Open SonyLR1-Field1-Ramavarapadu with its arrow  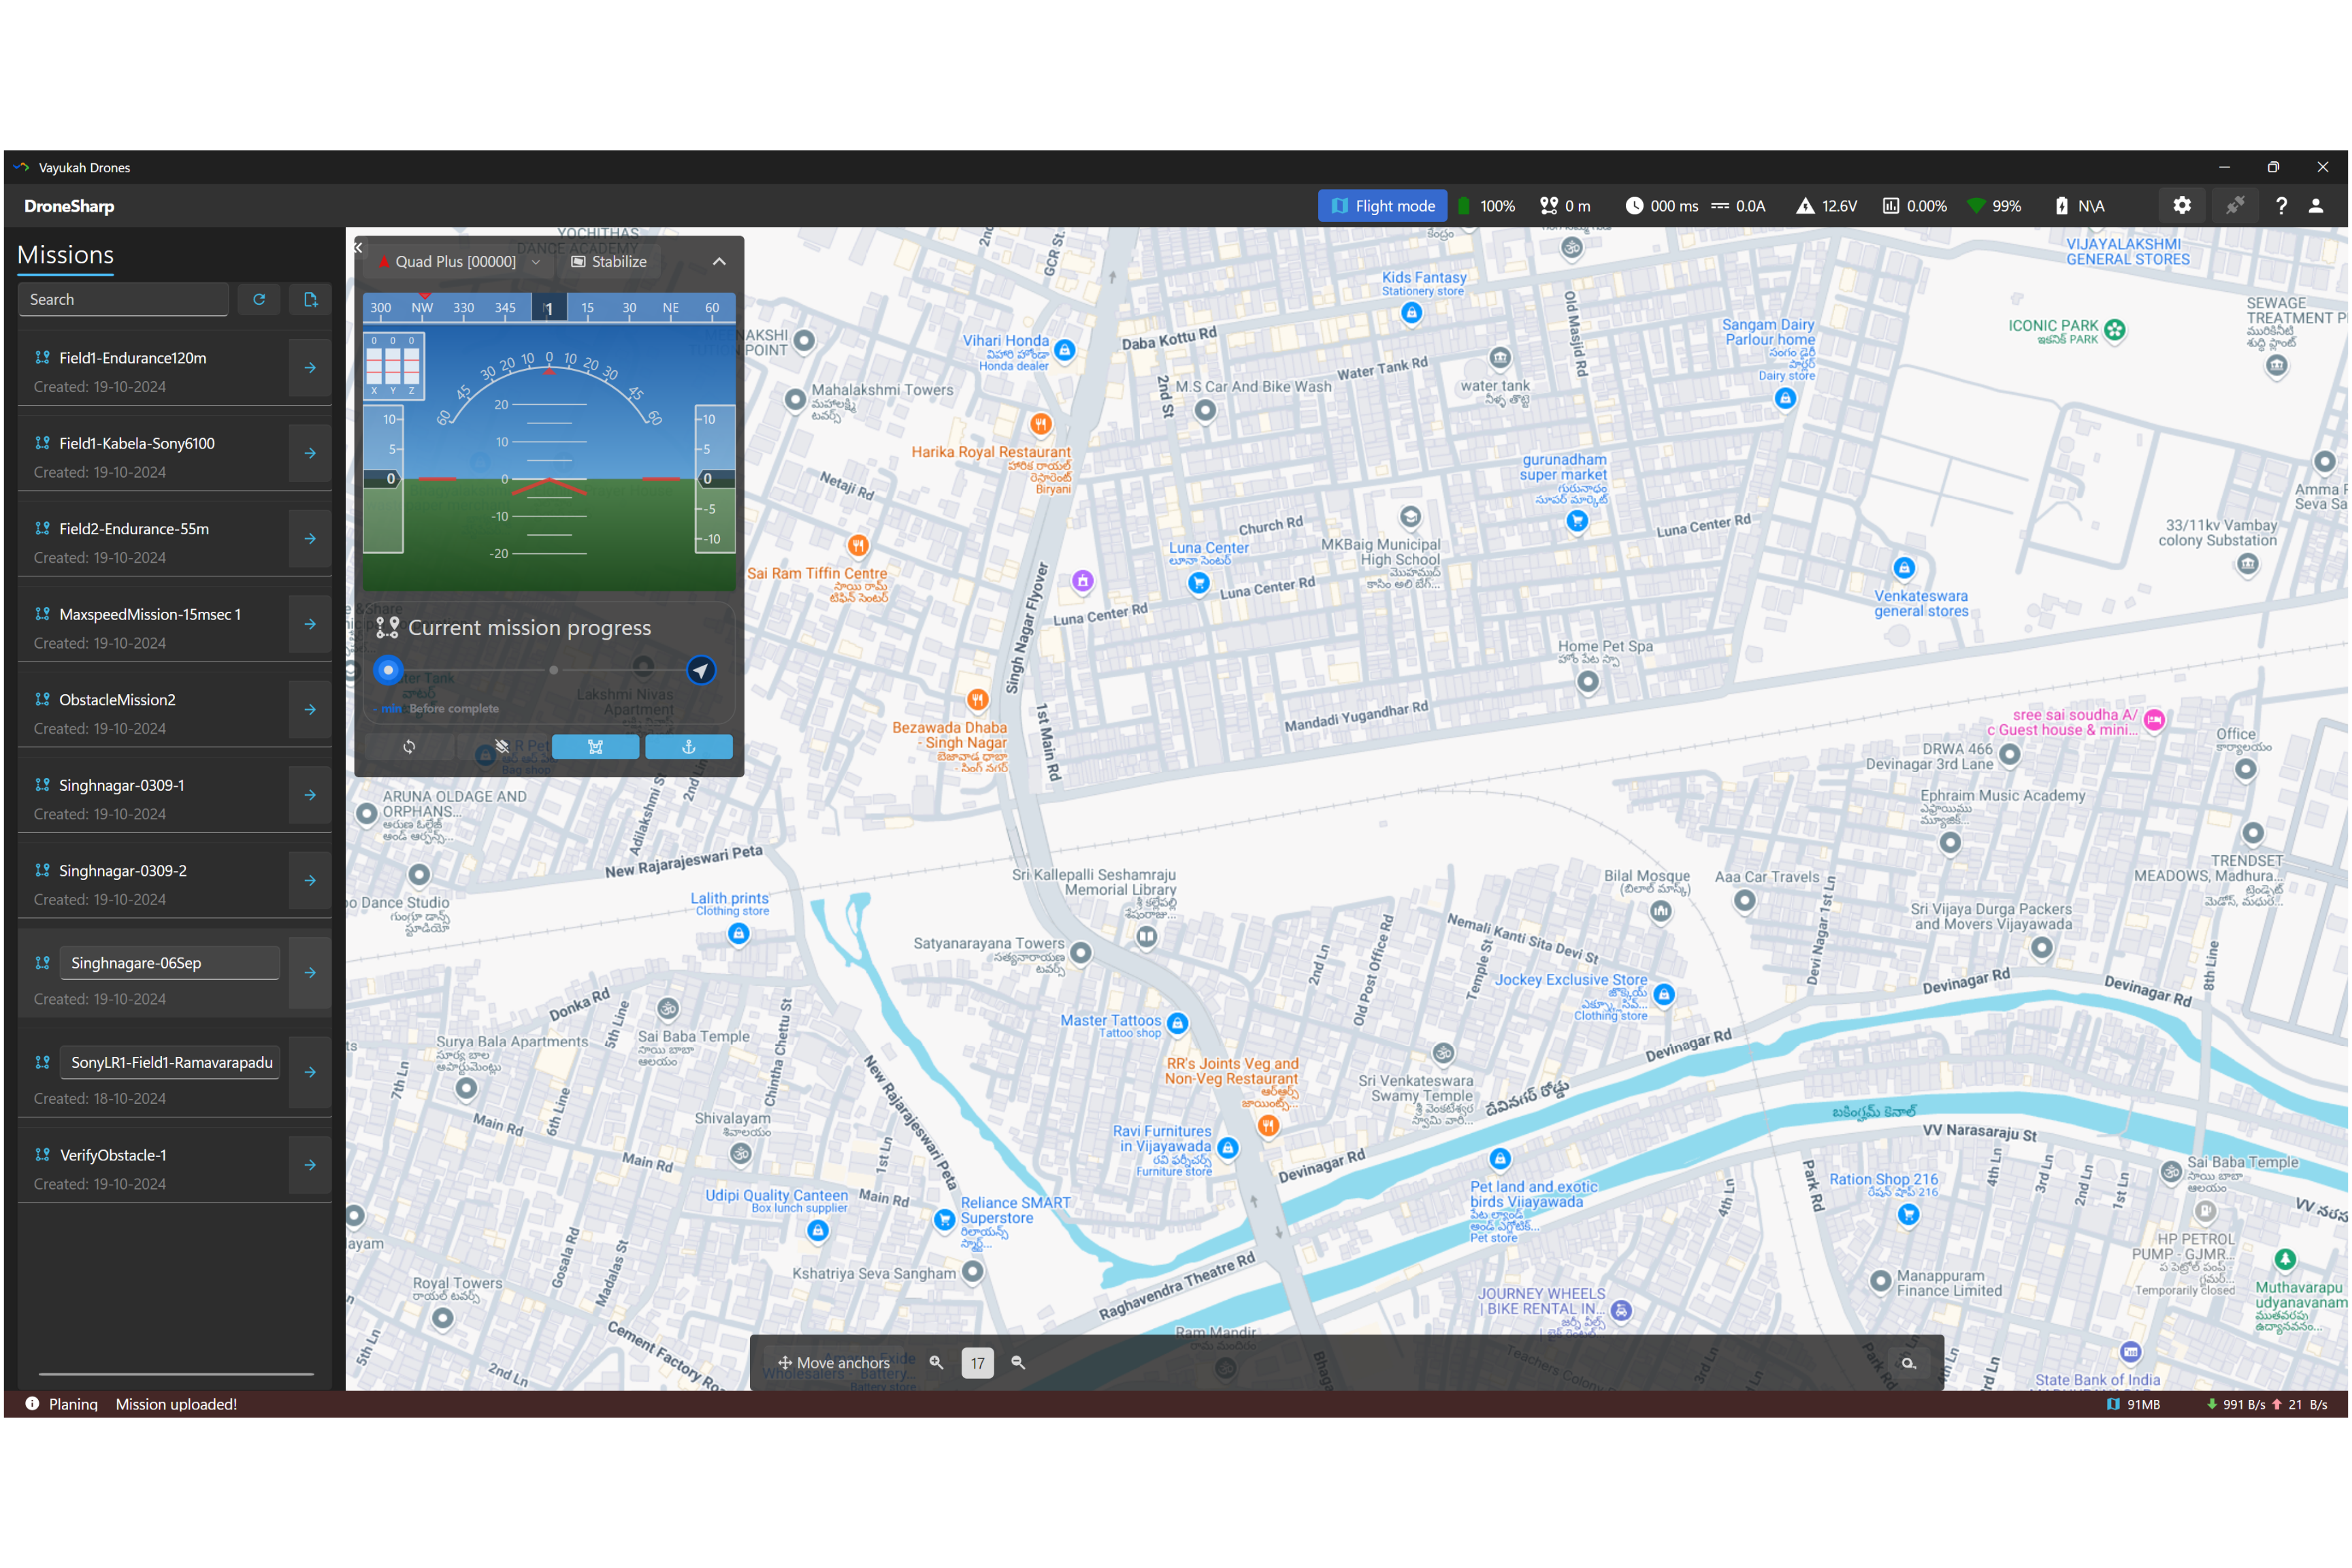pos(310,1072)
